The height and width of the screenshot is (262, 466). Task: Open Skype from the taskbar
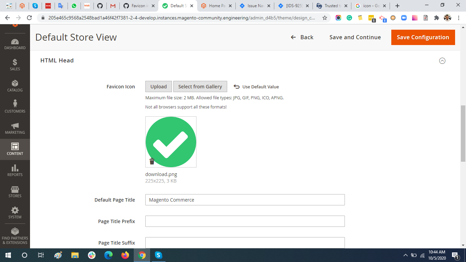(x=158, y=256)
